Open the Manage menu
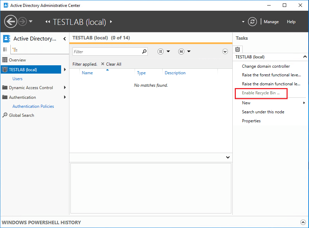309x228 pixels. [x=271, y=22]
